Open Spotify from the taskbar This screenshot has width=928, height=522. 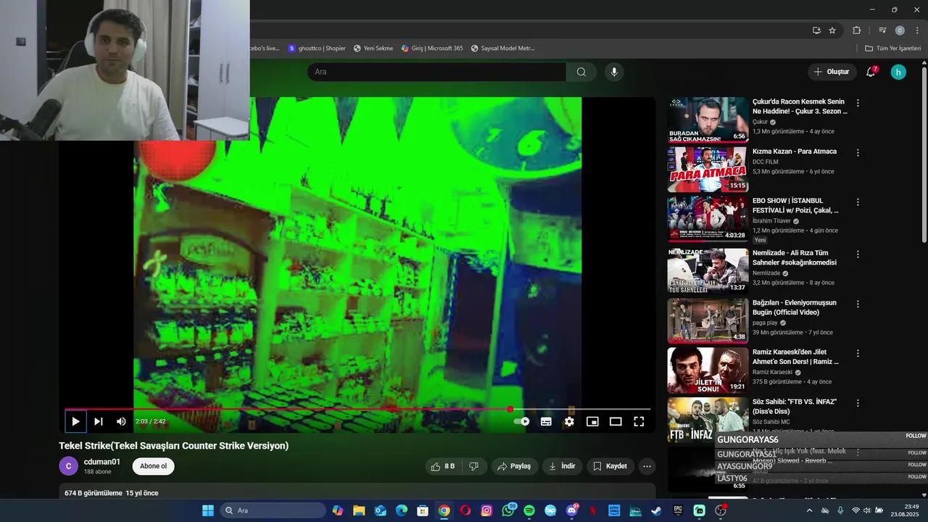click(x=529, y=510)
